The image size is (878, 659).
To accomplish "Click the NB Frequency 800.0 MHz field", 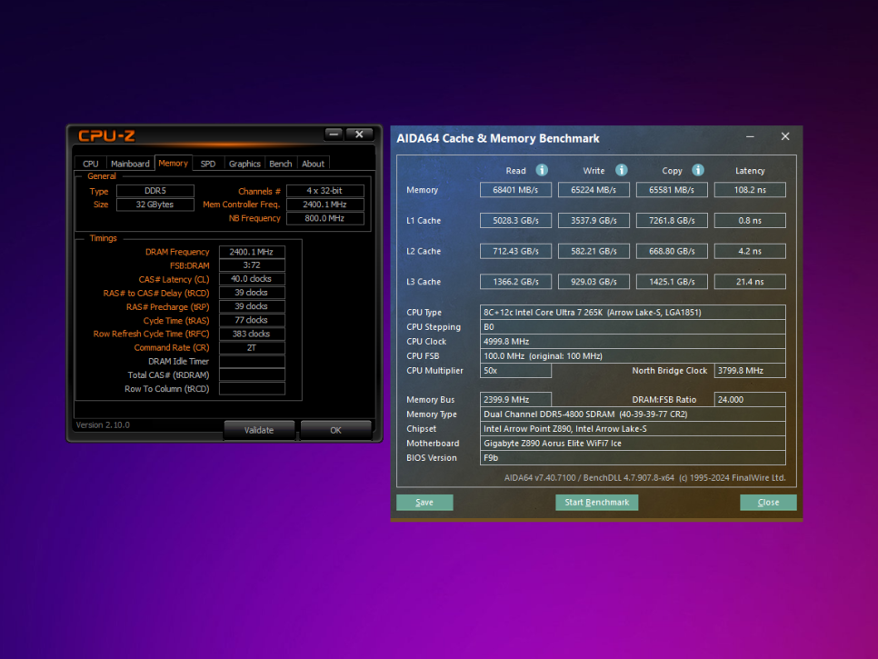I will pyautogui.click(x=324, y=218).
